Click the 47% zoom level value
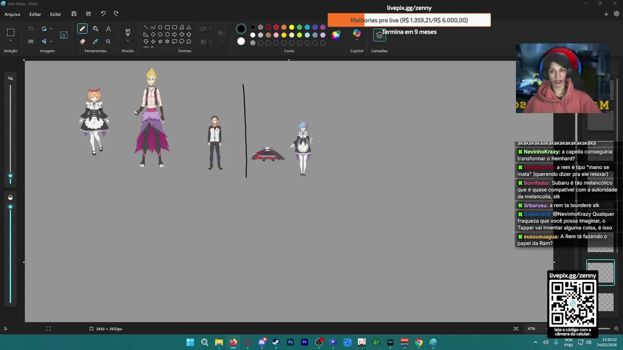The width and height of the screenshot is (623, 350). pyautogui.click(x=531, y=329)
